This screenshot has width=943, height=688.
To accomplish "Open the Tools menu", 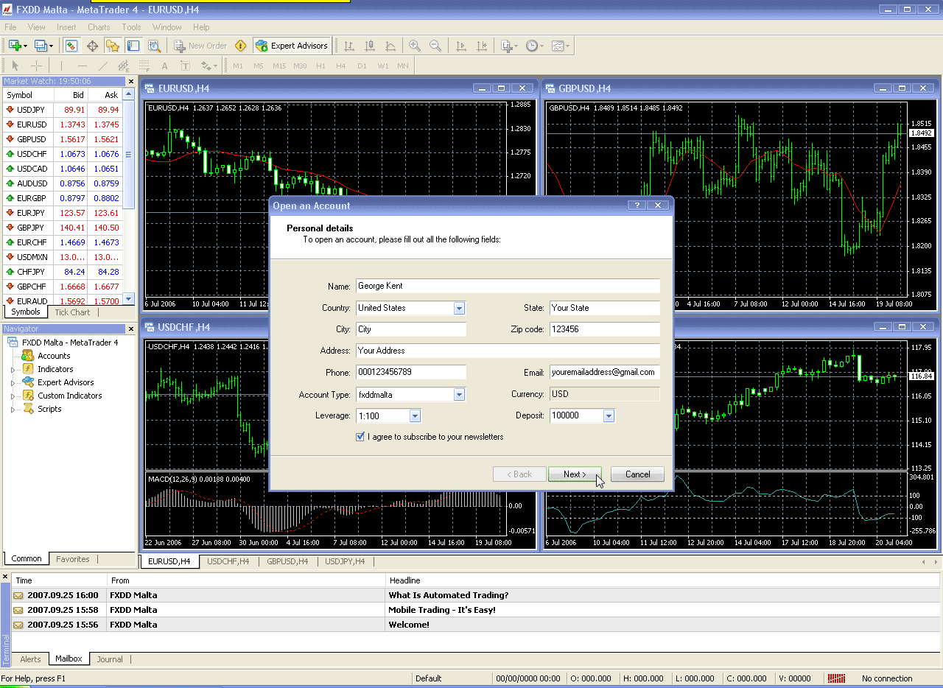I will point(132,27).
